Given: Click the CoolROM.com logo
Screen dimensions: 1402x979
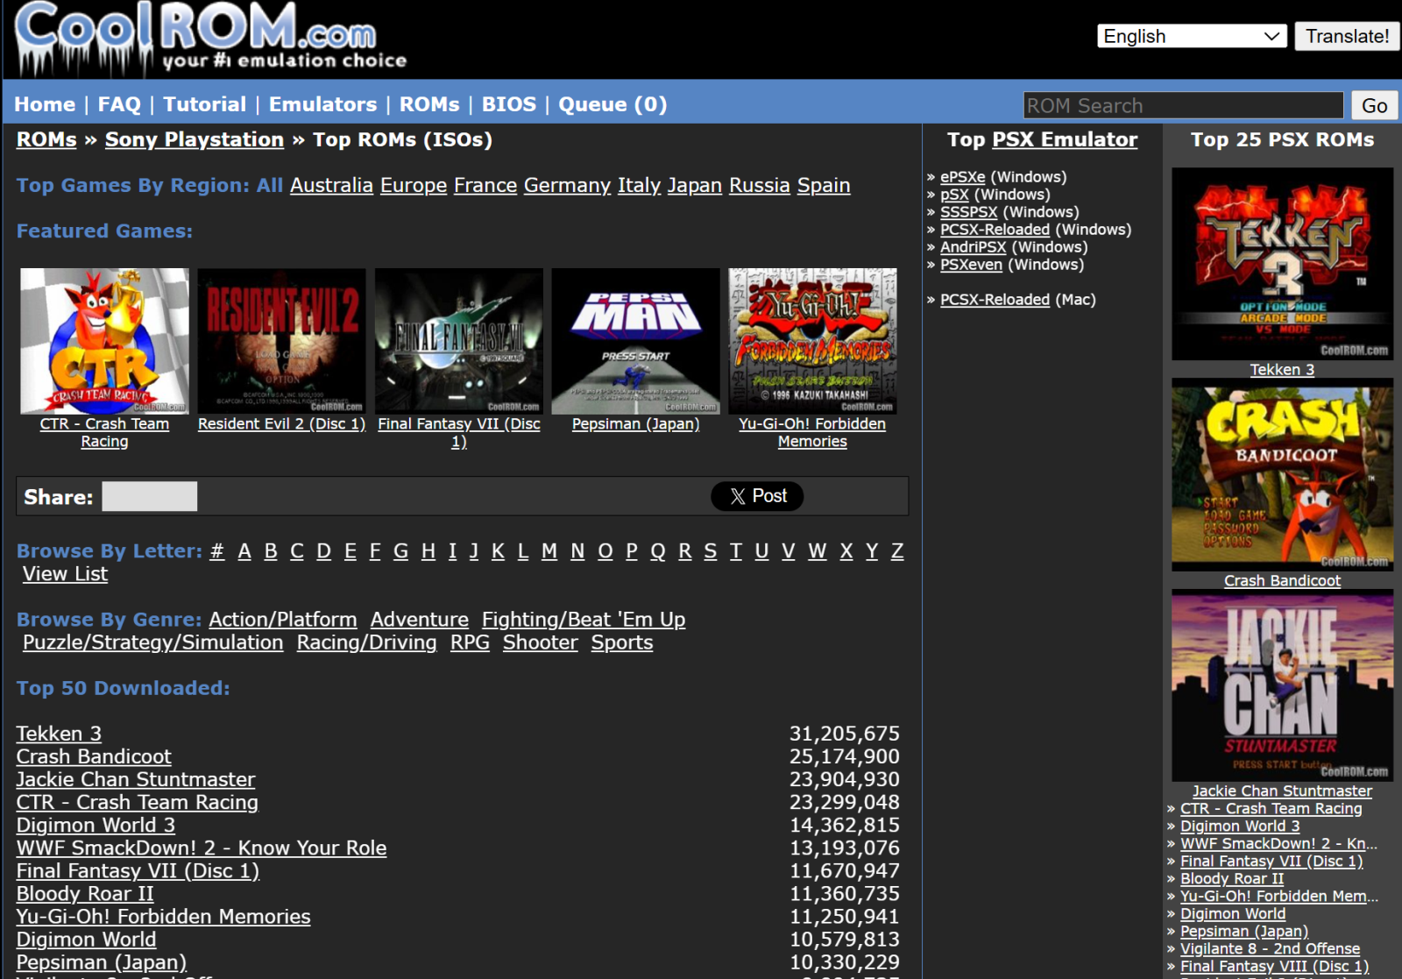Looking at the screenshot, I should (210, 38).
